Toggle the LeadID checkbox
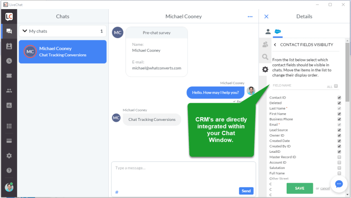The height and width of the screenshot is (198, 351). click(339, 152)
